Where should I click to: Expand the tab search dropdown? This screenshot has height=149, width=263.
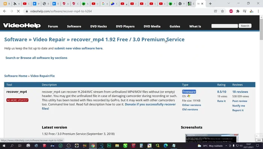228,3
